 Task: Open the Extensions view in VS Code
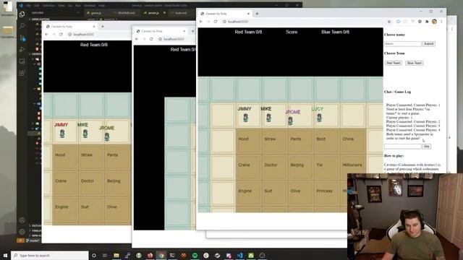pyautogui.click(x=22, y=73)
